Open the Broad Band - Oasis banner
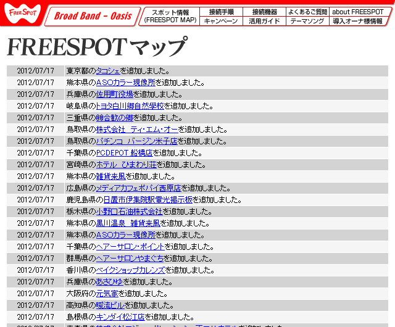 93,16
